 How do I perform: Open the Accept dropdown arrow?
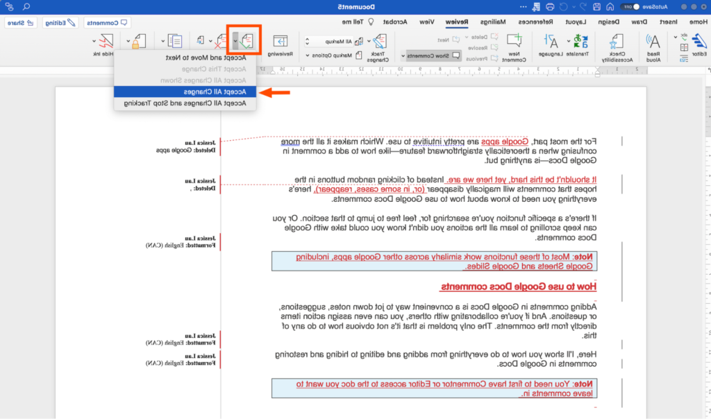coord(235,42)
